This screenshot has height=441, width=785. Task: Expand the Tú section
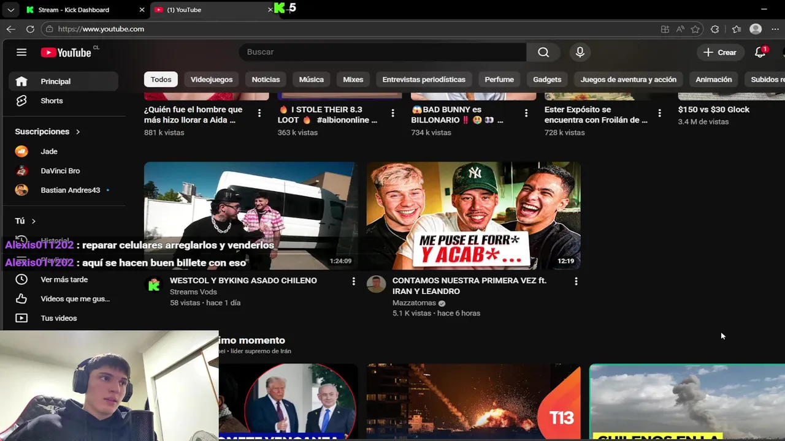[25, 221]
